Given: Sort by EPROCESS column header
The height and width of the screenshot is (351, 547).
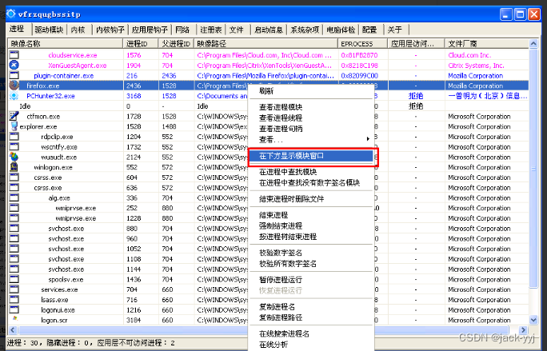Looking at the screenshot, I should [363, 44].
